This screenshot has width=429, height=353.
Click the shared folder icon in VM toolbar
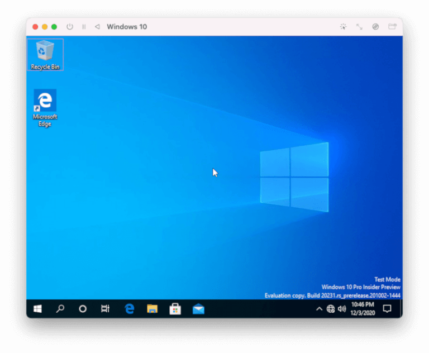[x=392, y=27]
